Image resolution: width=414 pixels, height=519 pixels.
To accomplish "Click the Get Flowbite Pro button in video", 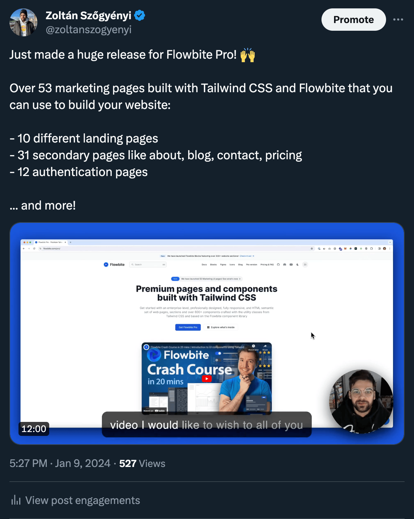I will (x=188, y=327).
